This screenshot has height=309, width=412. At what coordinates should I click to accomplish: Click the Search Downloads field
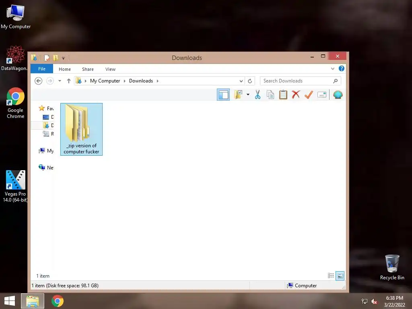pyautogui.click(x=300, y=81)
